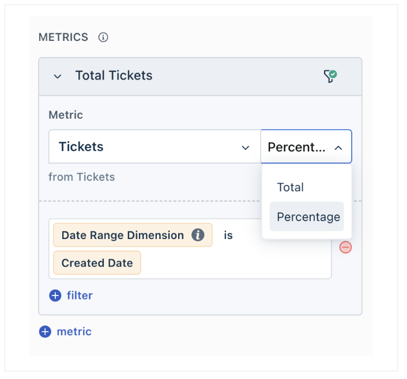This screenshot has width=407, height=379.
Task: Click the info icon next to METRICS
Action: click(103, 37)
